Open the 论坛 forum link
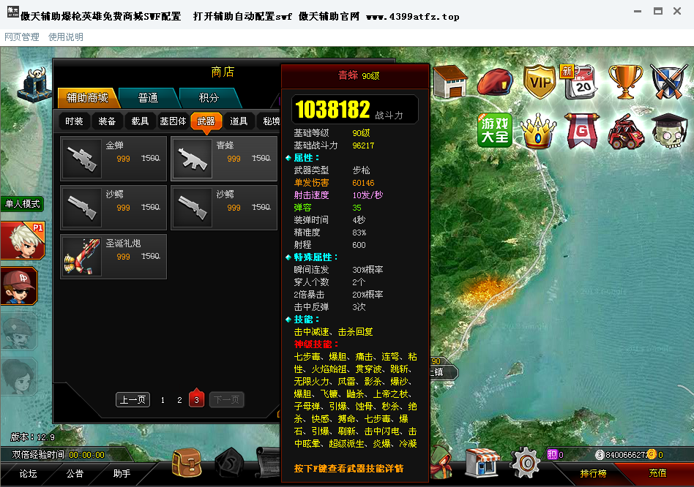The width and height of the screenshot is (694, 487). (x=28, y=474)
